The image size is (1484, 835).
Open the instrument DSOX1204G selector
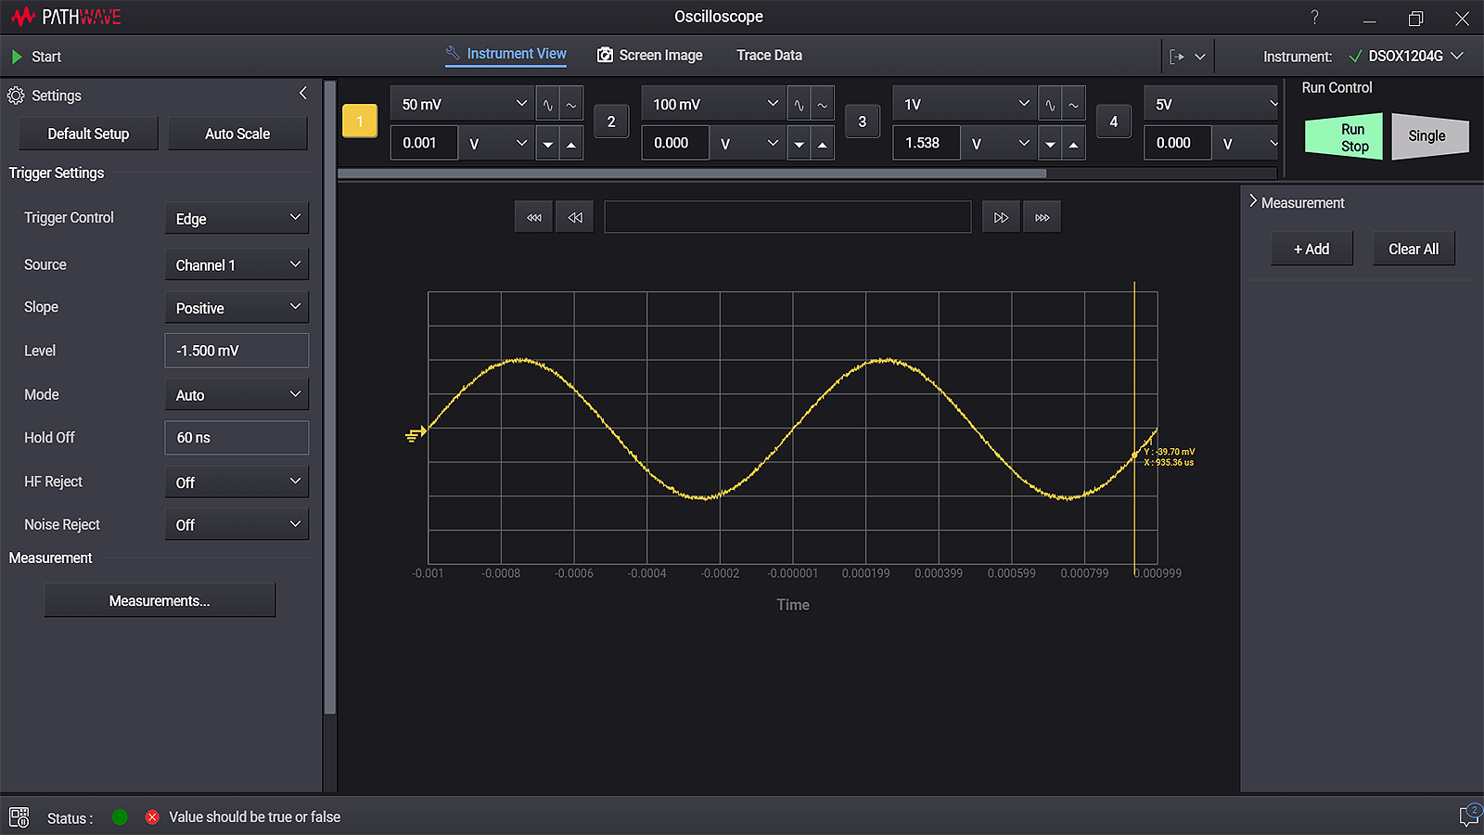click(1406, 57)
